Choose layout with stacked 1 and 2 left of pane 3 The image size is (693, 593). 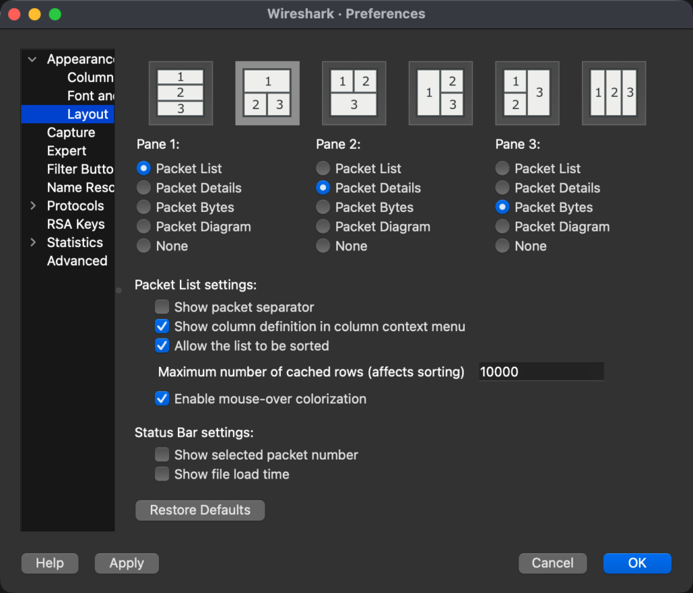pyautogui.click(x=527, y=93)
